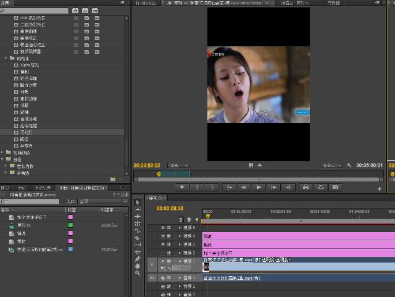Image resolution: width=395 pixels, height=297 pixels.
Task: Select the Hand tool
Action: click(138, 266)
